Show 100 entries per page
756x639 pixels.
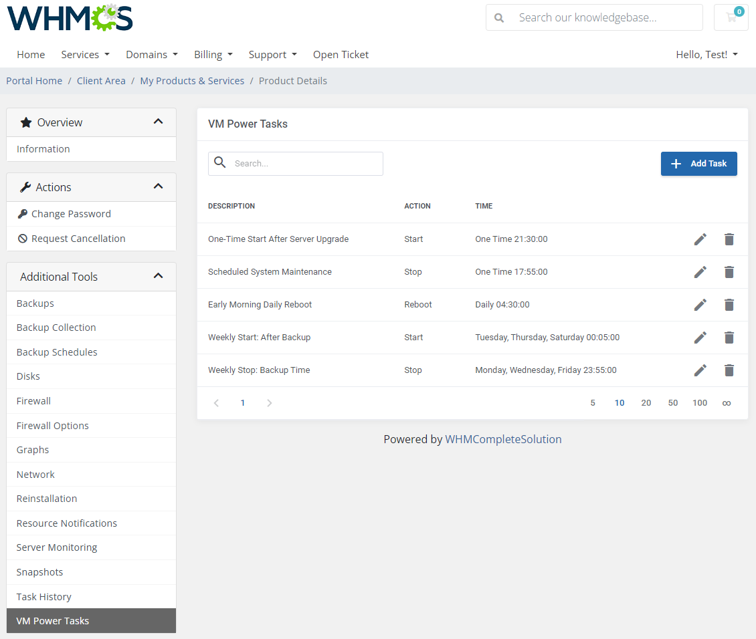click(700, 403)
